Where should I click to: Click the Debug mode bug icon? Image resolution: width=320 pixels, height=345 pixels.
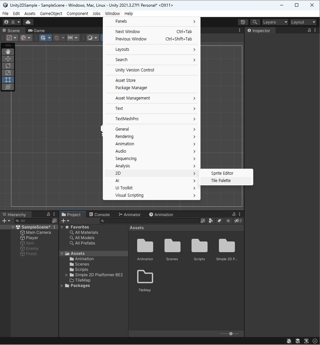coord(289,341)
